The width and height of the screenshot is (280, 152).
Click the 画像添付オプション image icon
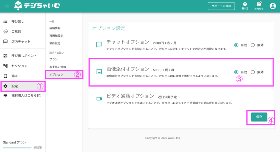coord(99,72)
